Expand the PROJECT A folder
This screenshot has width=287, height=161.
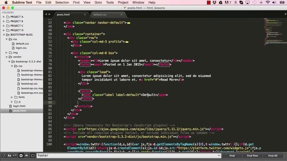click(4, 17)
